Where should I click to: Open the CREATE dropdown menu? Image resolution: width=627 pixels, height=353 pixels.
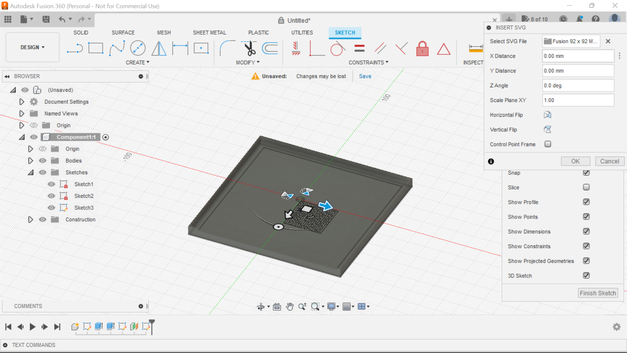(x=137, y=62)
